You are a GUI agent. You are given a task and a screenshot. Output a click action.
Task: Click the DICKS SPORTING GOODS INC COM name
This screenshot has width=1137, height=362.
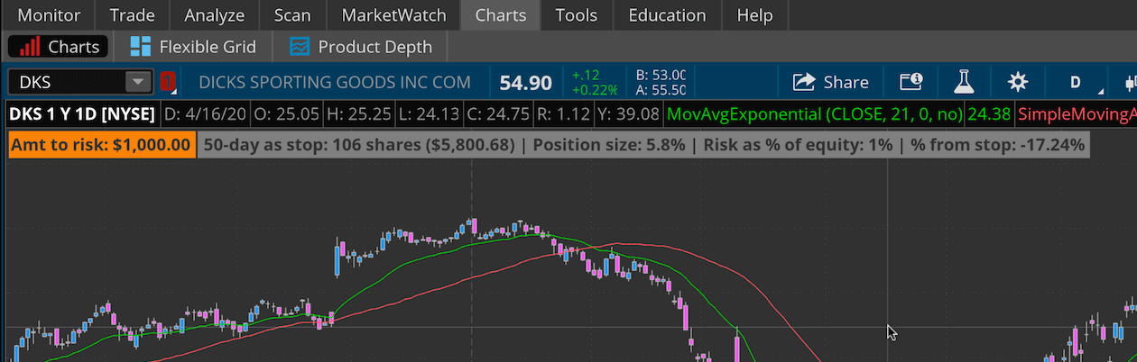(x=335, y=83)
